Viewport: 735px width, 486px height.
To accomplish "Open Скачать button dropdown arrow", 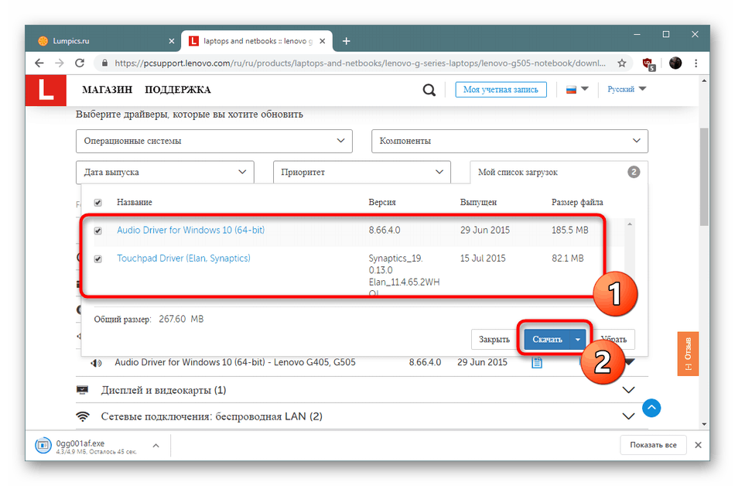I will point(578,339).
